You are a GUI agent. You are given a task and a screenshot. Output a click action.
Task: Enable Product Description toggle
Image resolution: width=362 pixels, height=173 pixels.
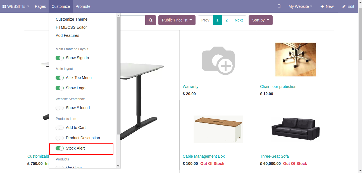pyautogui.click(x=59, y=138)
